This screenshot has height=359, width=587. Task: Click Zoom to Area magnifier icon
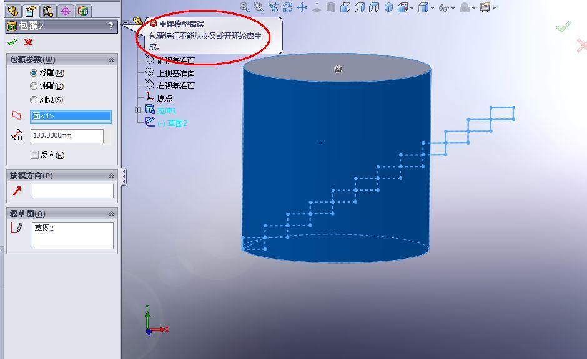click(x=259, y=7)
